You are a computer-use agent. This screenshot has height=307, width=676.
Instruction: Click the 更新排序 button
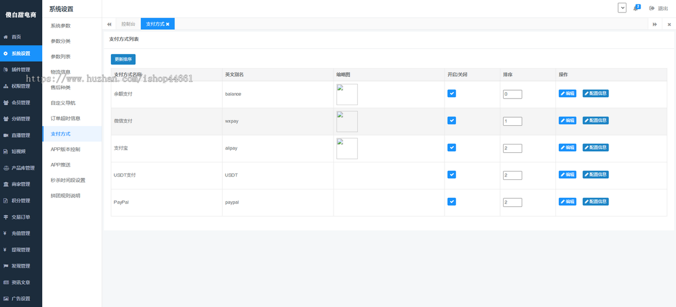(x=123, y=59)
